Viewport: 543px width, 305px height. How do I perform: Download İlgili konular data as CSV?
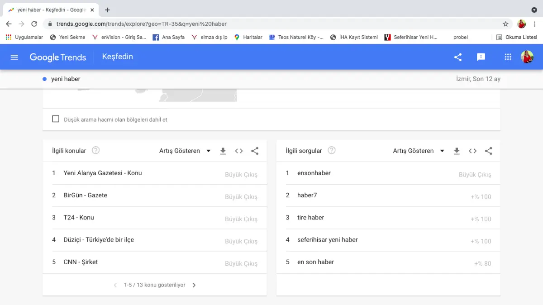click(223, 151)
